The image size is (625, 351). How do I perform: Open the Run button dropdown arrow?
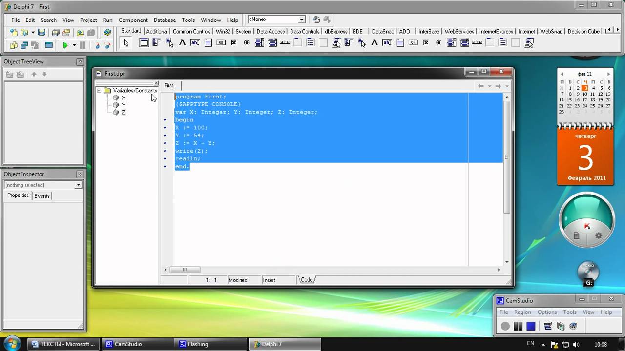(74, 45)
